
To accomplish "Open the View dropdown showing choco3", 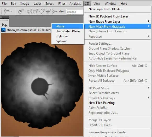I will (75, 12).
